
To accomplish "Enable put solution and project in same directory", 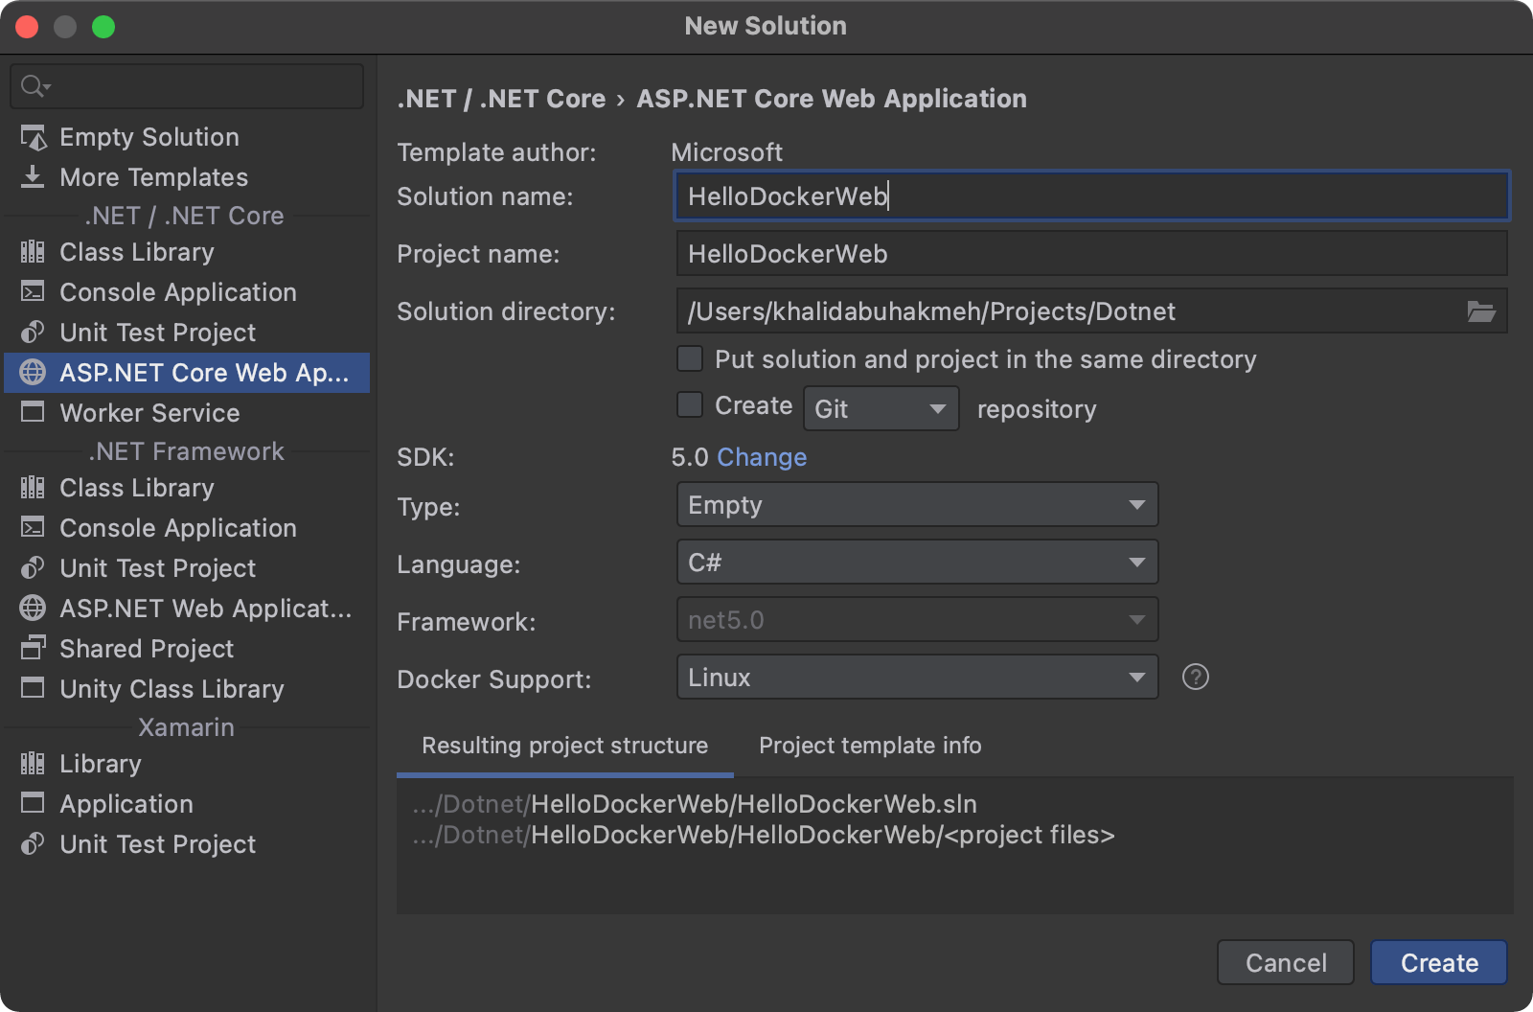I will pos(690,359).
